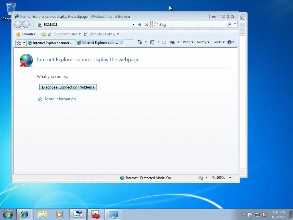Open Web Slice Gallery dropdown
Image resolution: width=293 pixels, height=220 pixels.
[102, 34]
